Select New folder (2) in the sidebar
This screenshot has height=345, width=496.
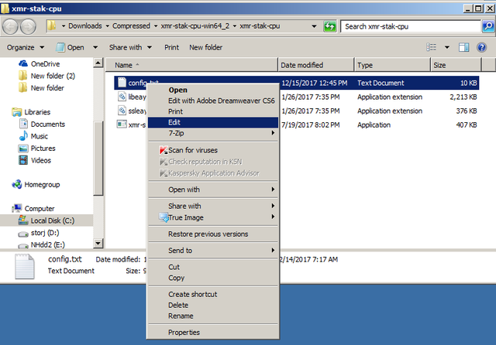pos(53,76)
